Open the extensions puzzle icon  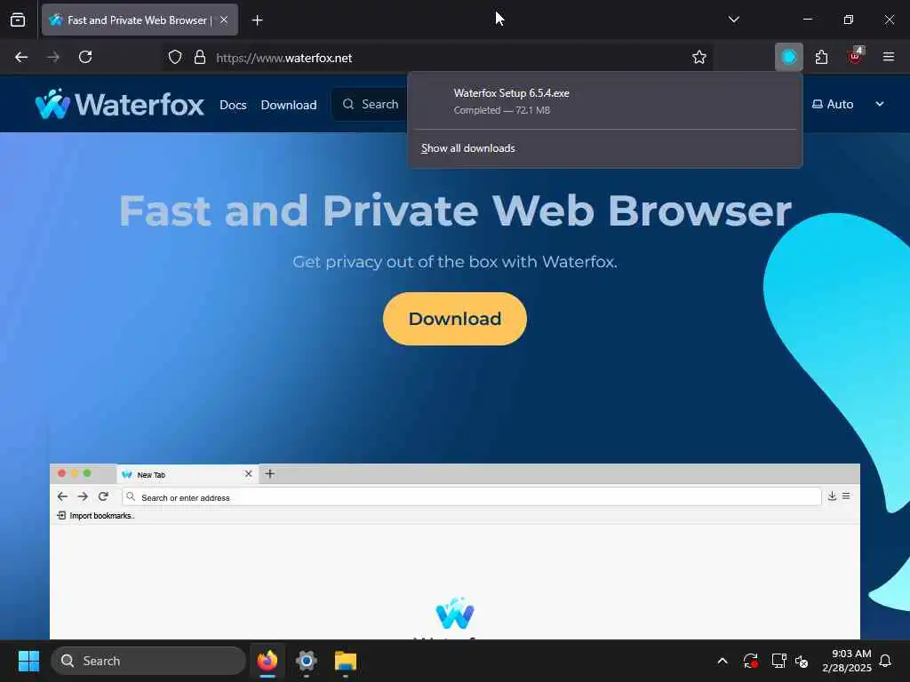pos(821,57)
